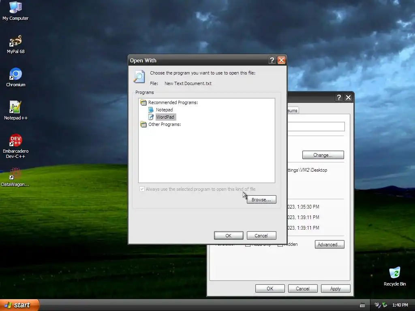Click the 1:40 PM taskbar clock

[400, 305]
